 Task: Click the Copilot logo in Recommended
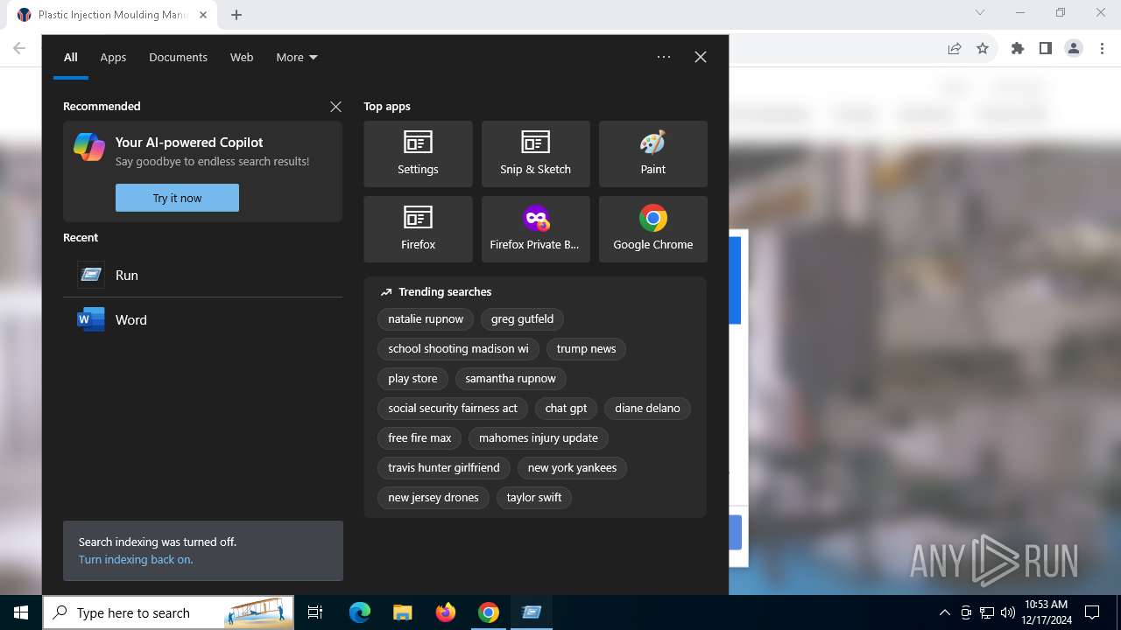click(x=89, y=147)
